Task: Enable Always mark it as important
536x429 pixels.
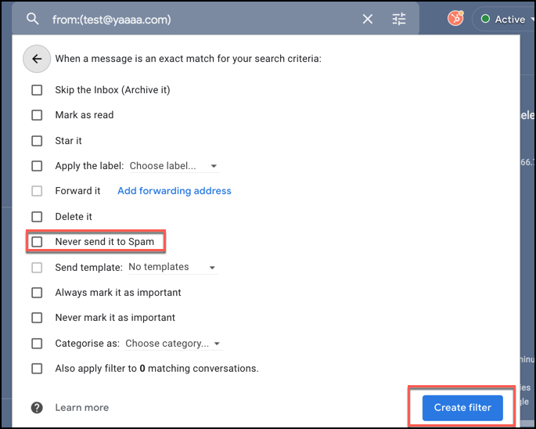Action: pyautogui.click(x=37, y=292)
